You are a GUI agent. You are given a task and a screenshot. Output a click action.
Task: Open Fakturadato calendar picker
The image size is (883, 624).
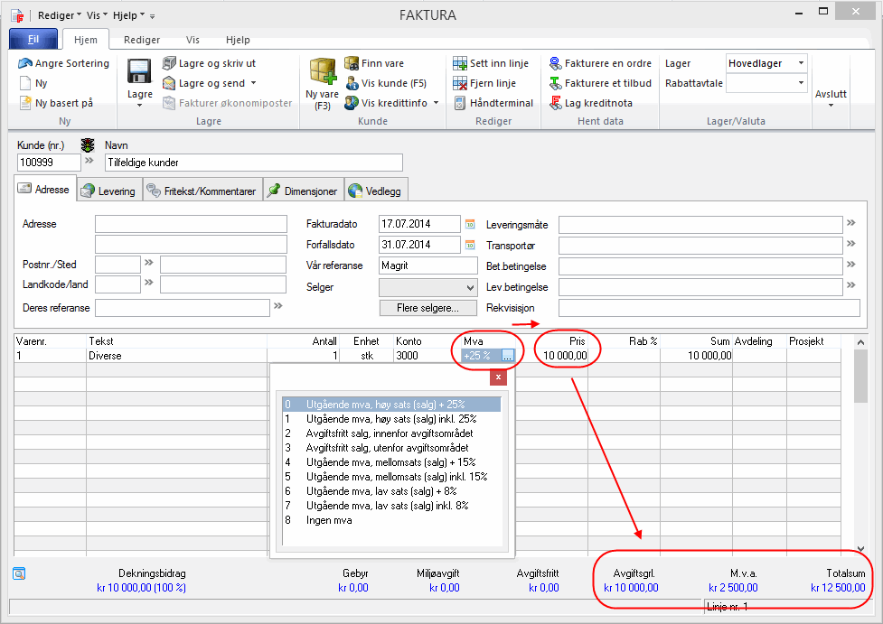[x=469, y=224]
